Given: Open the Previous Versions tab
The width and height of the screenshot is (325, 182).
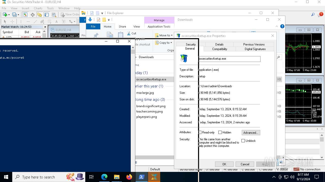Looking at the screenshot, I should coord(254,44).
